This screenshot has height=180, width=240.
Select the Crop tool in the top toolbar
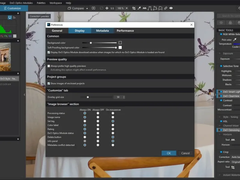[x=134, y=8]
